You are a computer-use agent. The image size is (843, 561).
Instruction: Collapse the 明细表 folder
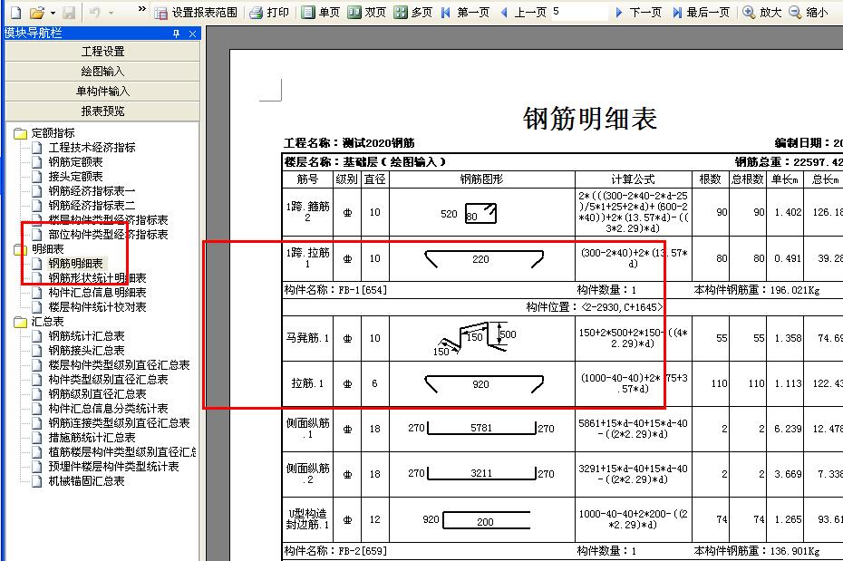click(x=21, y=249)
